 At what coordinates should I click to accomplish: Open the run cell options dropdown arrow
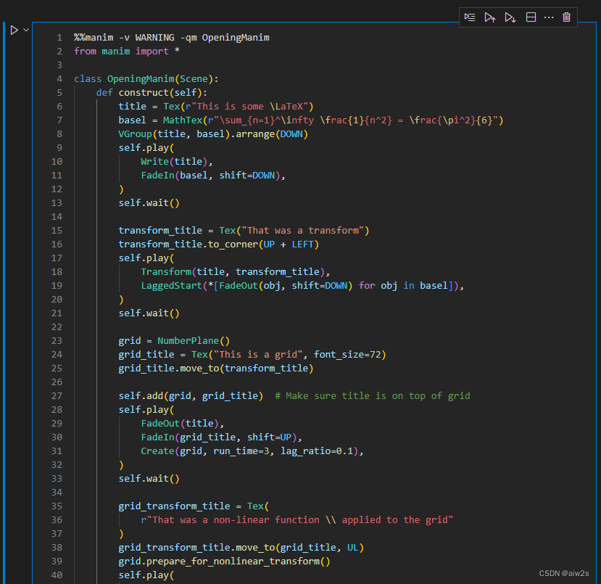(x=26, y=30)
